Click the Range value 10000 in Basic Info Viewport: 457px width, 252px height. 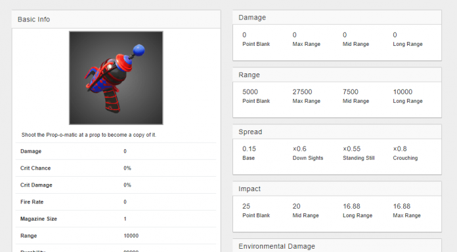pyautogui.click(x=131, y=236)
